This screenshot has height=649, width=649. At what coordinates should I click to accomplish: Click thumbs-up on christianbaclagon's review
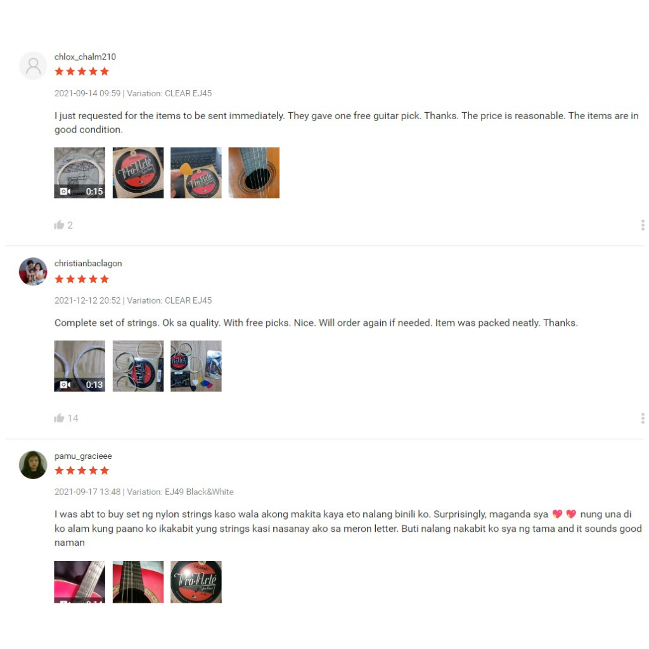59,418
